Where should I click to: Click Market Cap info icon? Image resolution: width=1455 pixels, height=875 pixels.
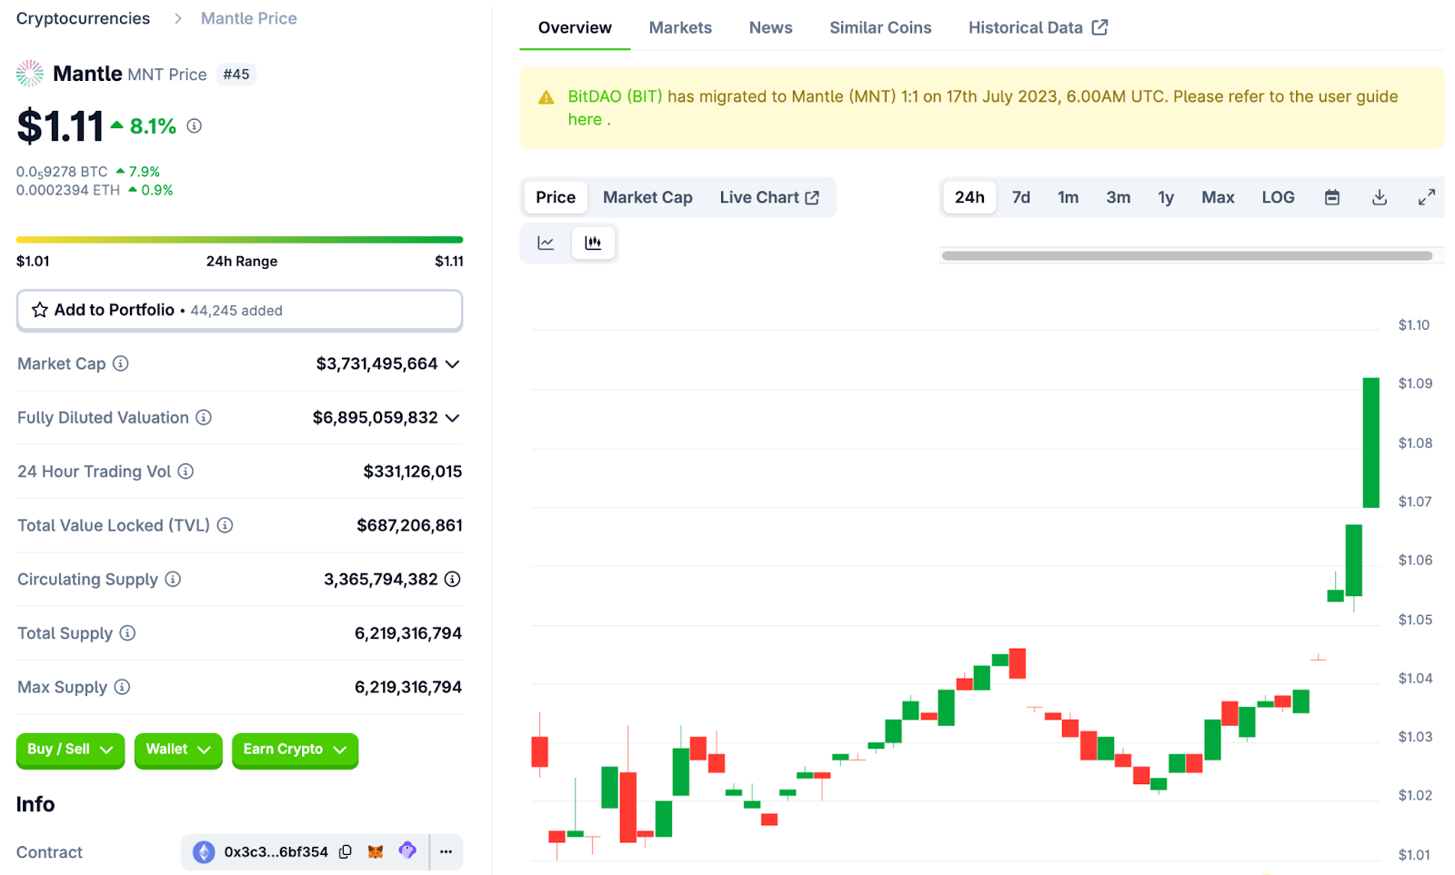[120, 363]
